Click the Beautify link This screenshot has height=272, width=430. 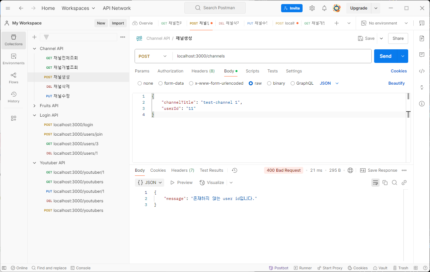click(x=397, y=83)
